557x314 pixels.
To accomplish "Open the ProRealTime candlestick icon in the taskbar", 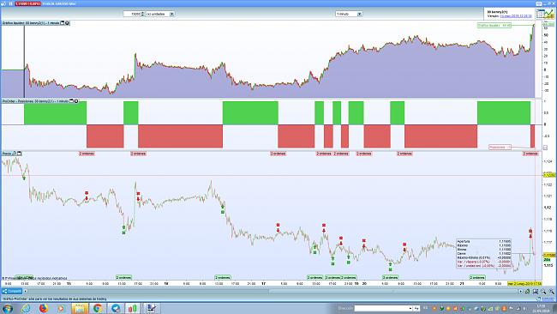I will (134, 308).
